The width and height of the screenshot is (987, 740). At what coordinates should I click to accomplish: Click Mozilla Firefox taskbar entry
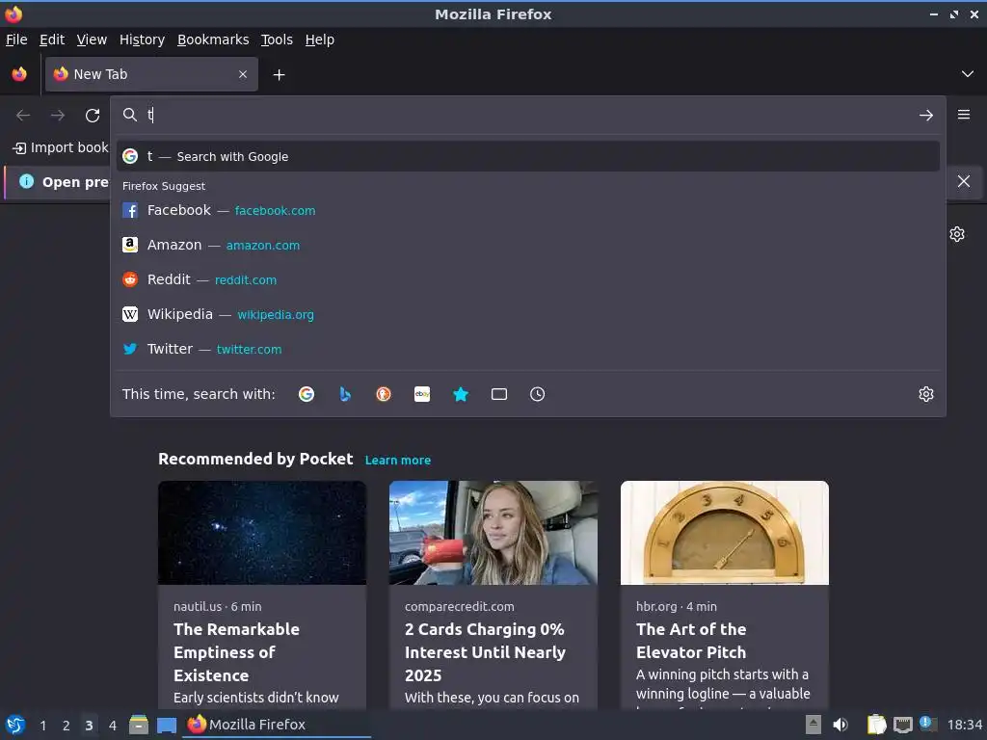pyautogui.click(x=277, y=725)
